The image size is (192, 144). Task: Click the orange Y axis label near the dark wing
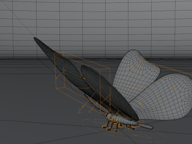pyautogui.click(x=81, y=75)
